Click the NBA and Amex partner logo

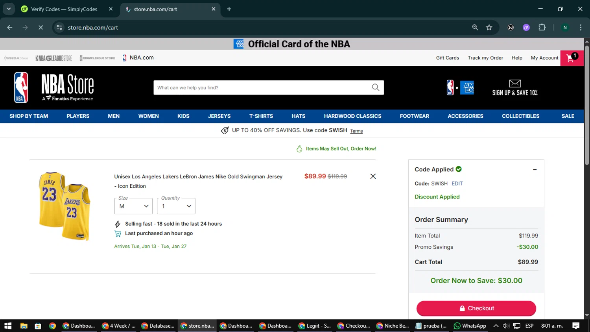pos(460,87)
